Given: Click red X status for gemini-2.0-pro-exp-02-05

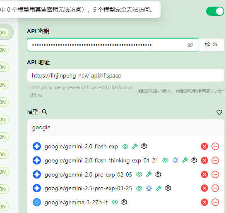Looking at the screenshot, I should click(204, 174).
